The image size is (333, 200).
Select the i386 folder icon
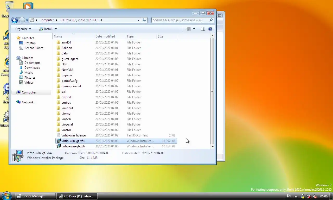tap(59, 64)
